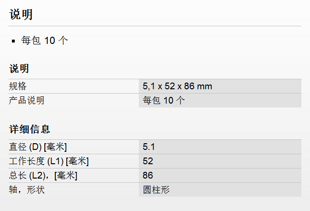
Task: Select the 每包 10 个 bullet item
Action: tap(44, 41)
